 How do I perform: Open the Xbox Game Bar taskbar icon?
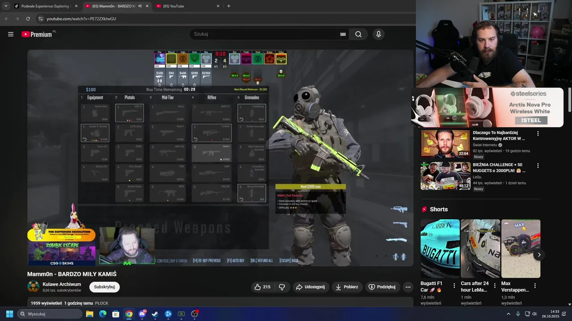[181, 314]
